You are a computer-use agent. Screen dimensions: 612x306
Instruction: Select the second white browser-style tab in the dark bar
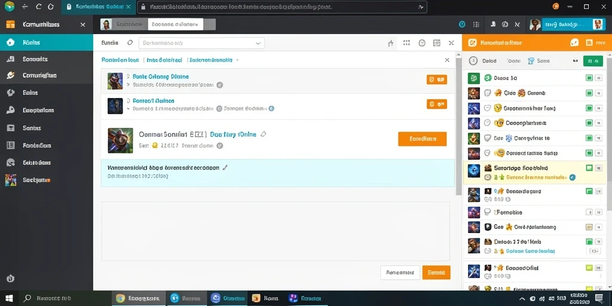175,24
